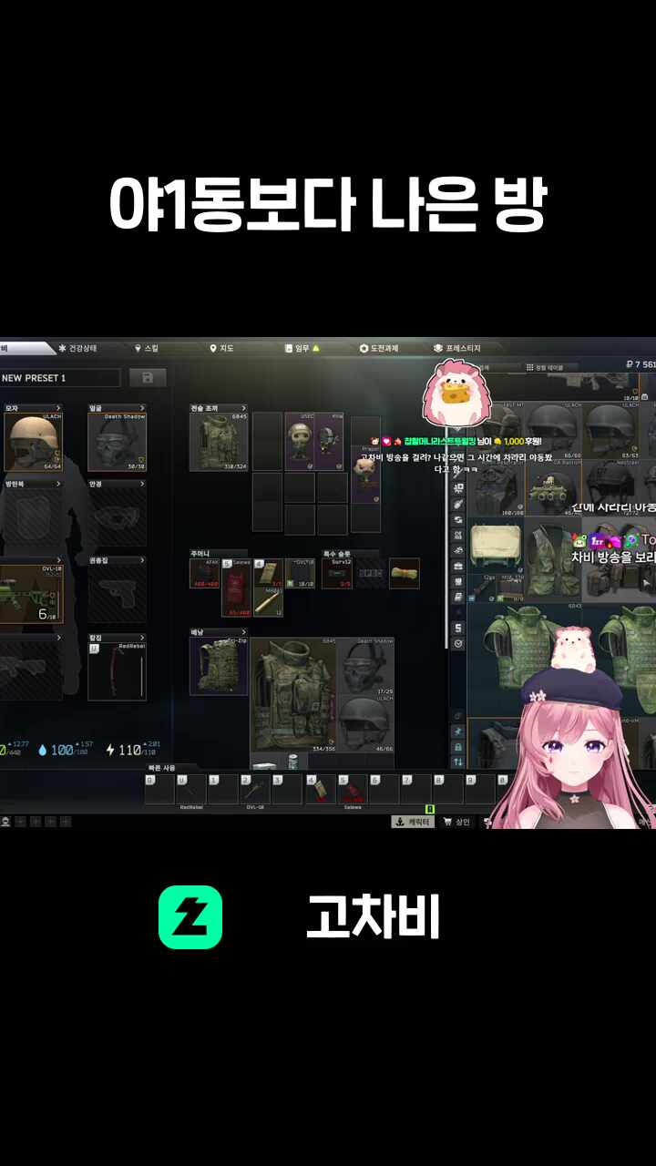656x1166 pixels.
Task: Click the empty 안경 eyewear slot
Action: 117,518
